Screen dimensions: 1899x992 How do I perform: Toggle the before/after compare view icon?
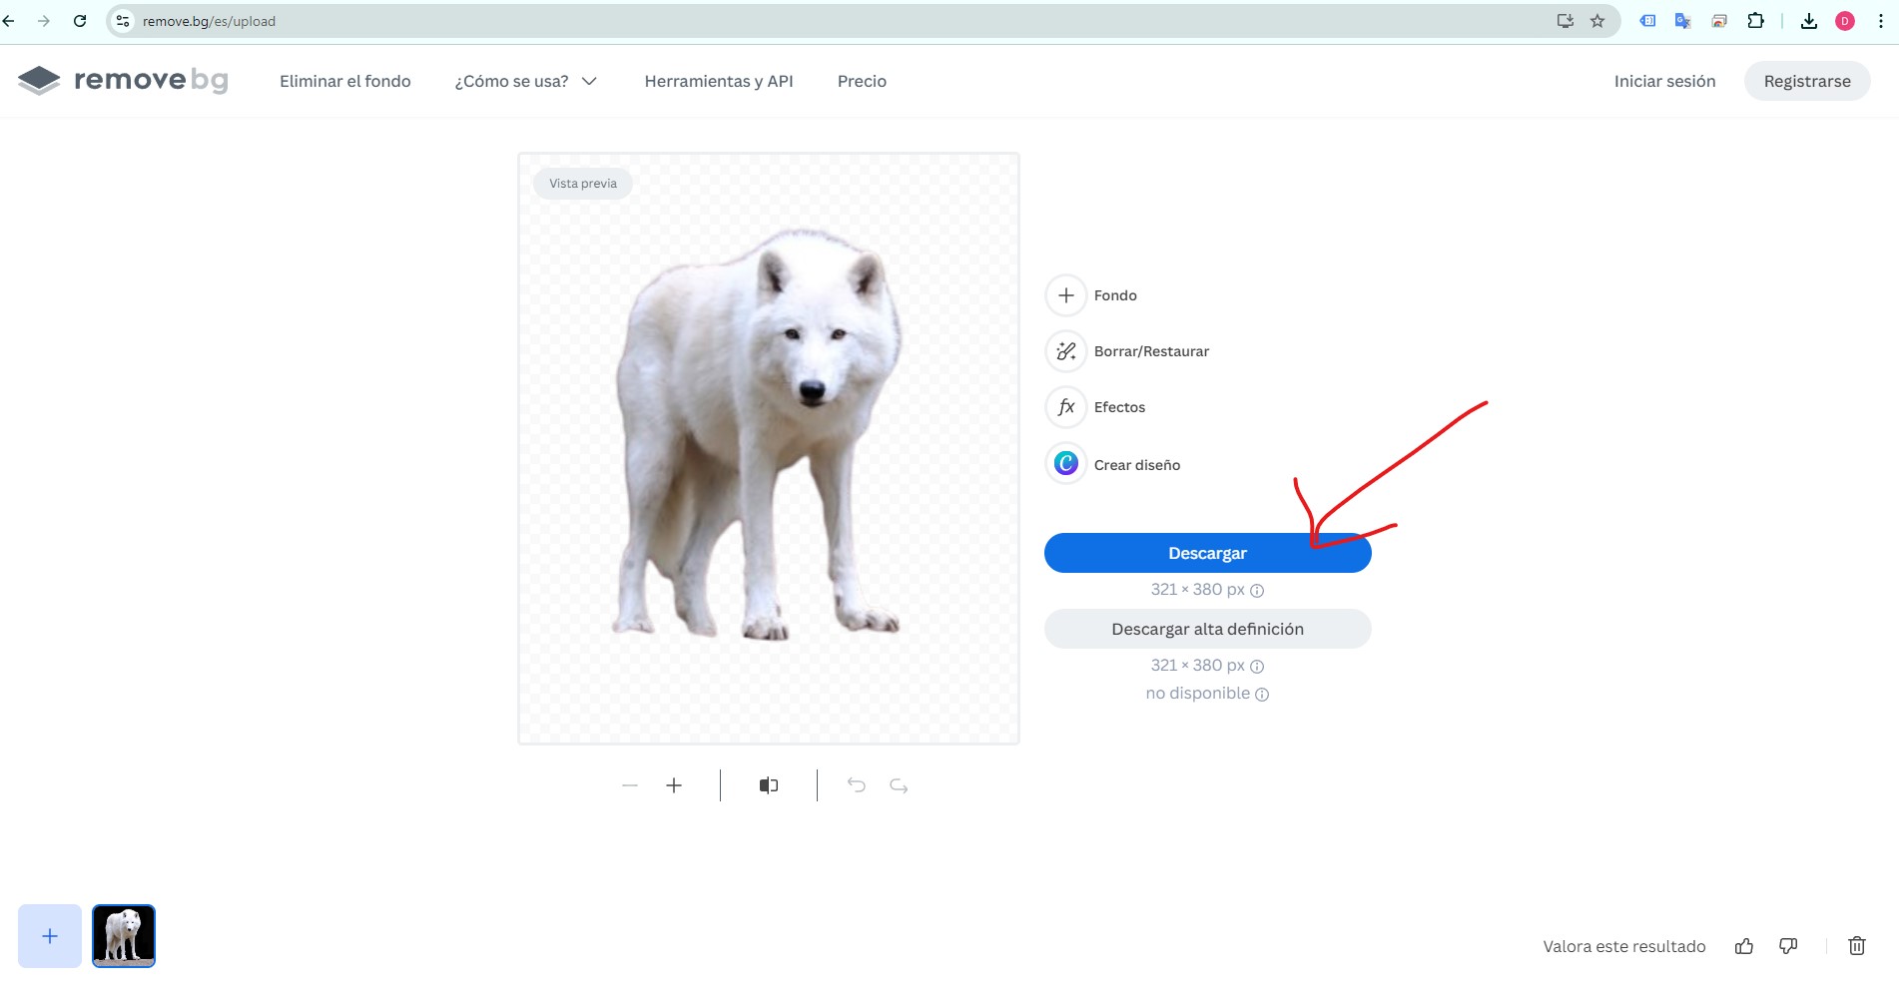pos(769,785)
